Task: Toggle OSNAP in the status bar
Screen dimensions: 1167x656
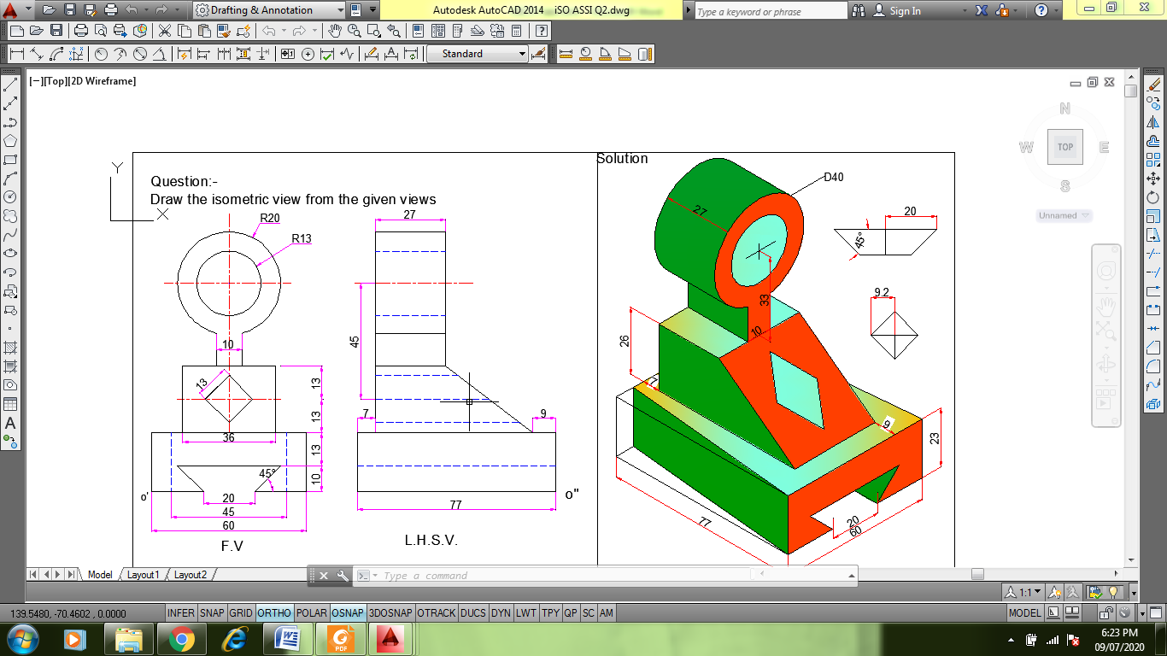Action: tap(348, 613)
